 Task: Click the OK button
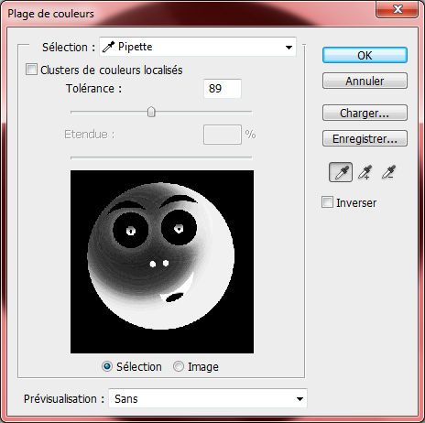pyautogui.click(x=365, y=55)
